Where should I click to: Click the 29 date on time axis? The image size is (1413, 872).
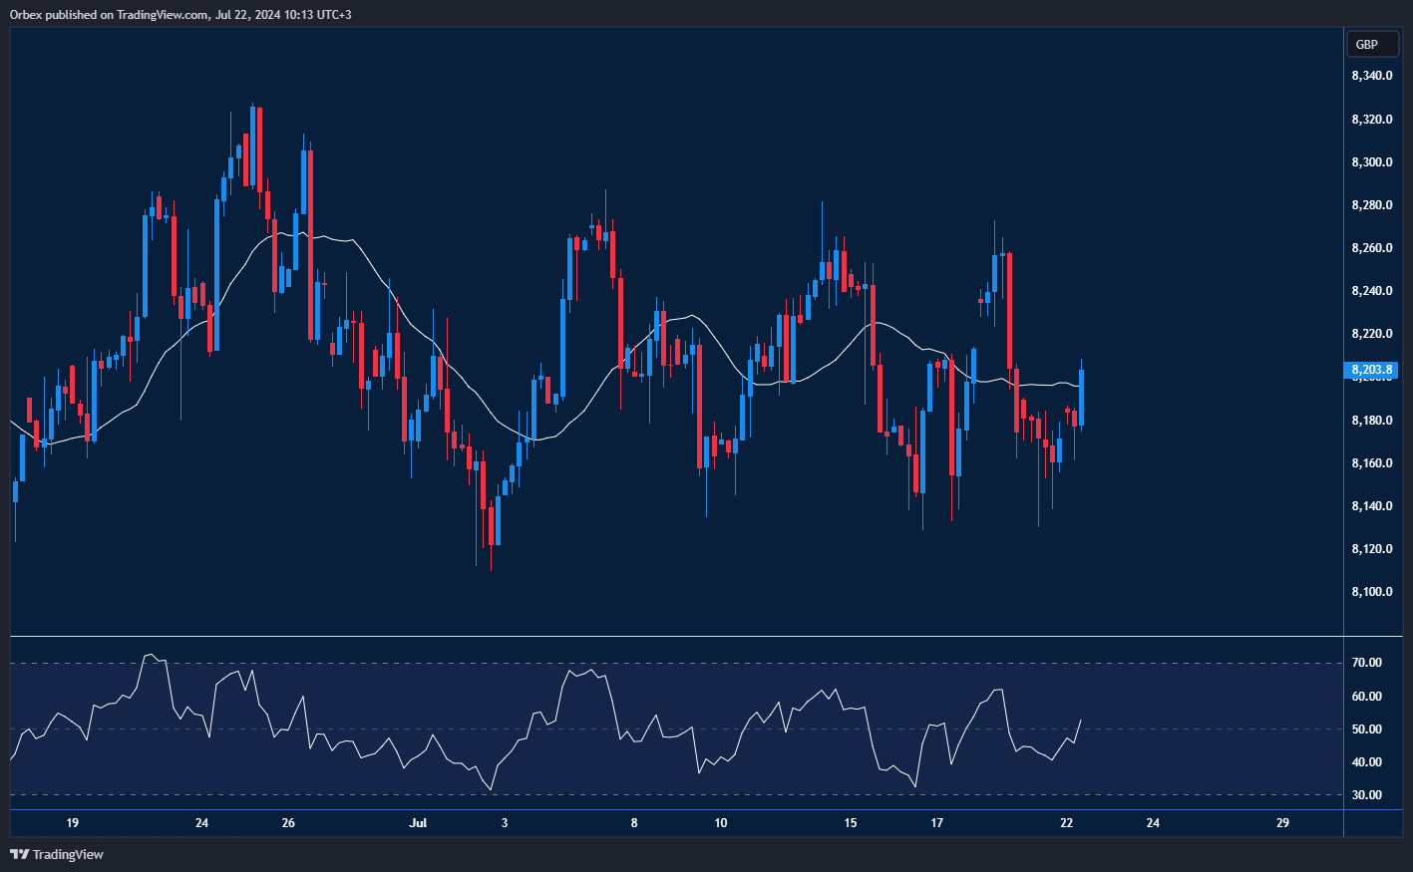coord(1282,823)
